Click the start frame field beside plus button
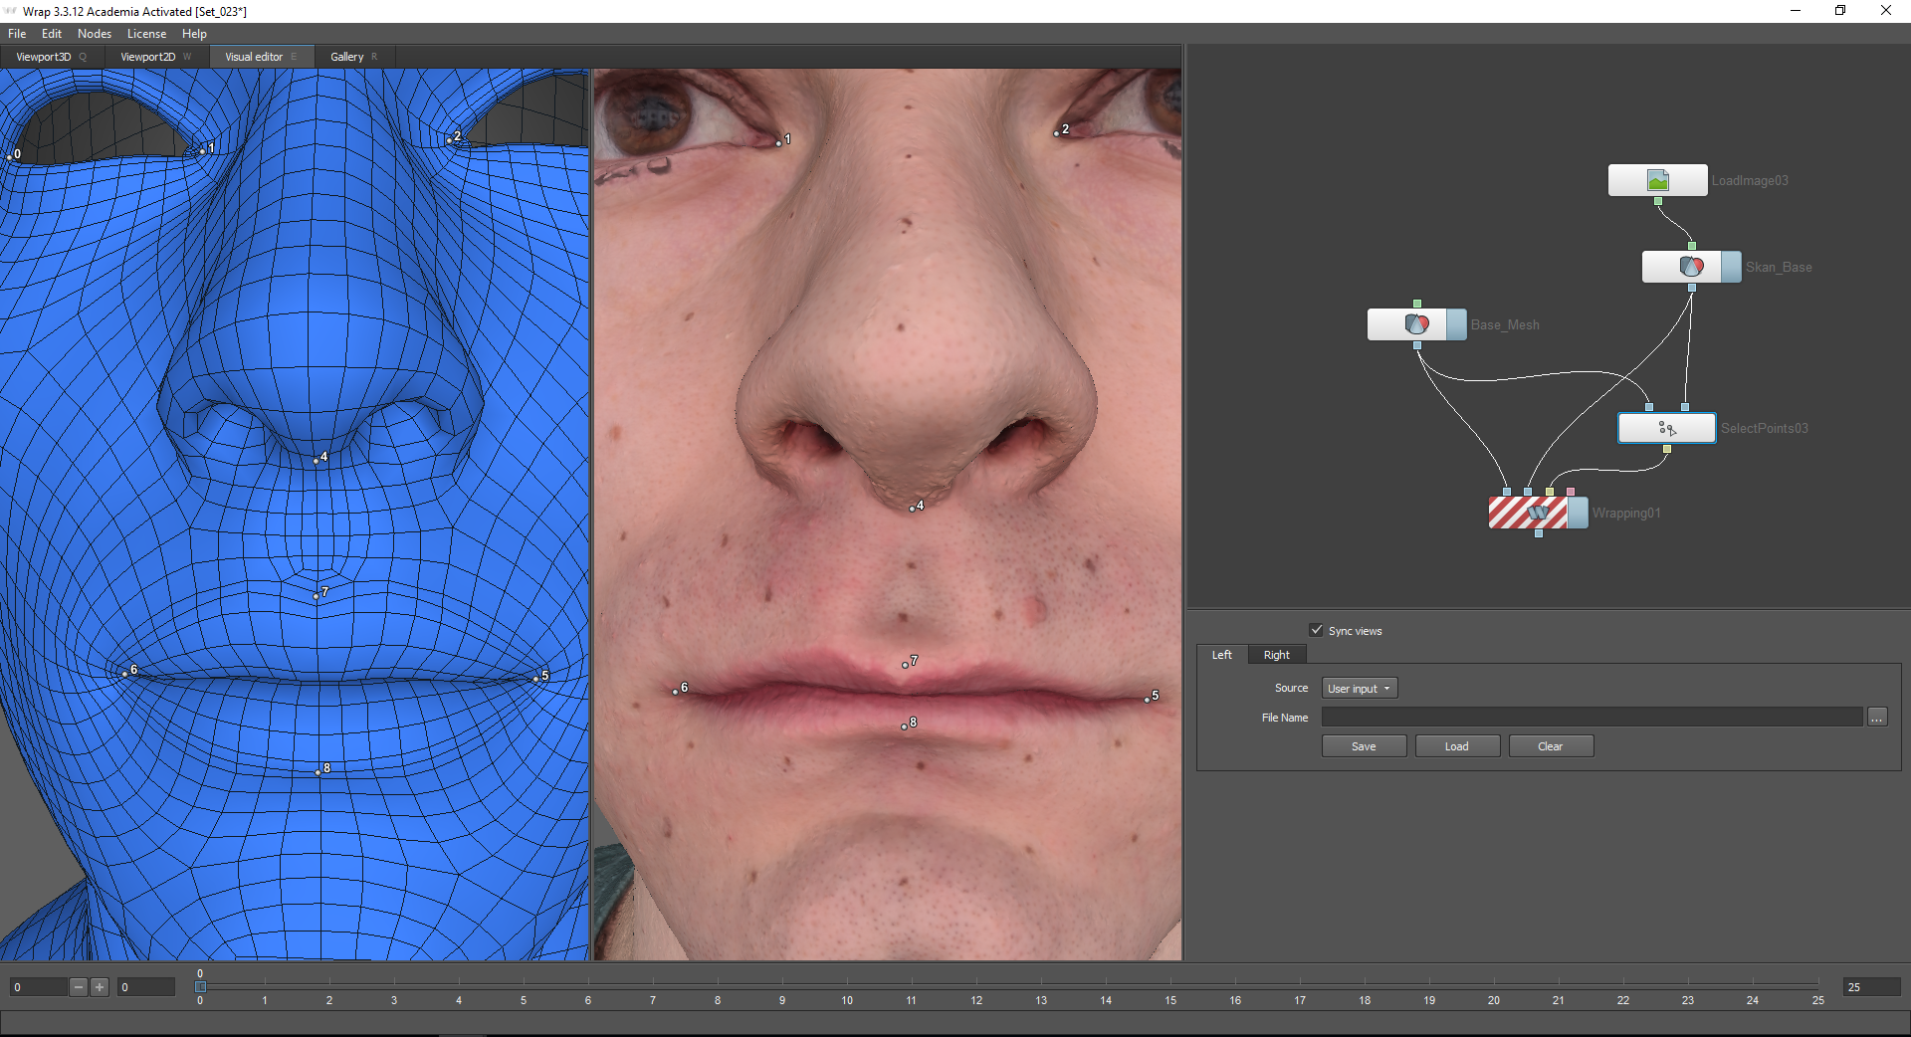Screen dimensions: 1911x1037 click(146, 987)
